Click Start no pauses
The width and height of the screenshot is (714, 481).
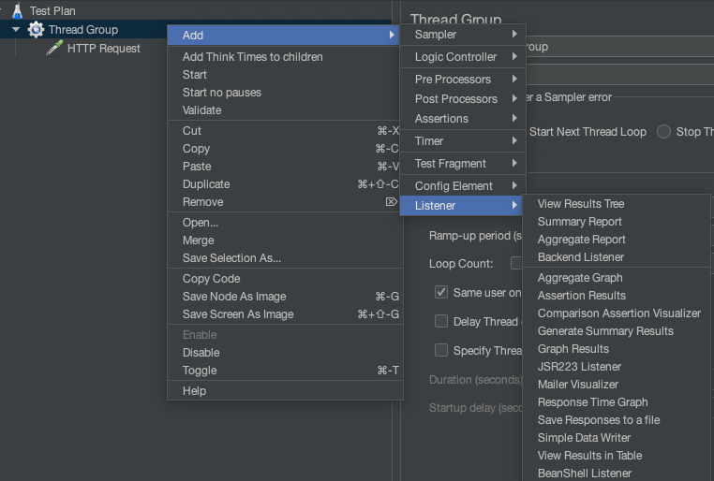click(284, 93)
